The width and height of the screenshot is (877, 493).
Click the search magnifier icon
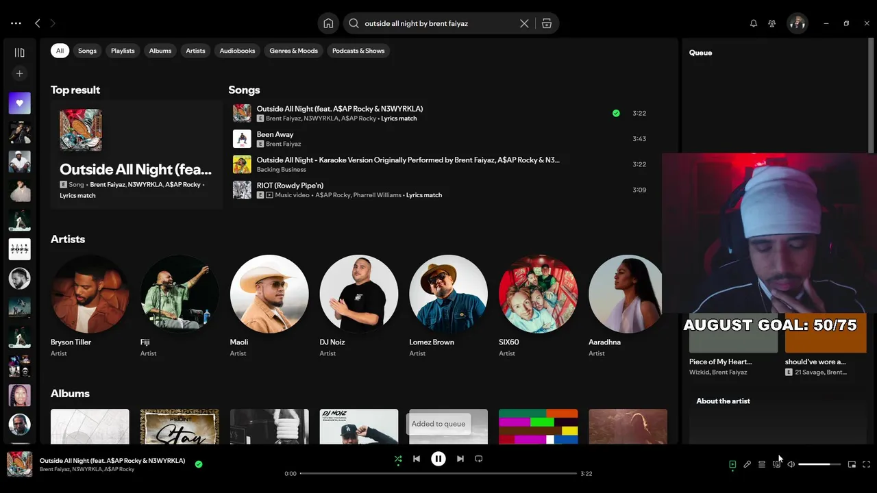click(354, 23)
